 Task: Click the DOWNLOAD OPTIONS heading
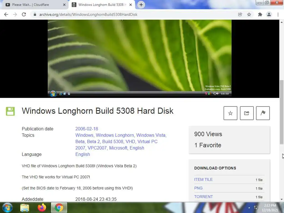(x=215, y=168)
